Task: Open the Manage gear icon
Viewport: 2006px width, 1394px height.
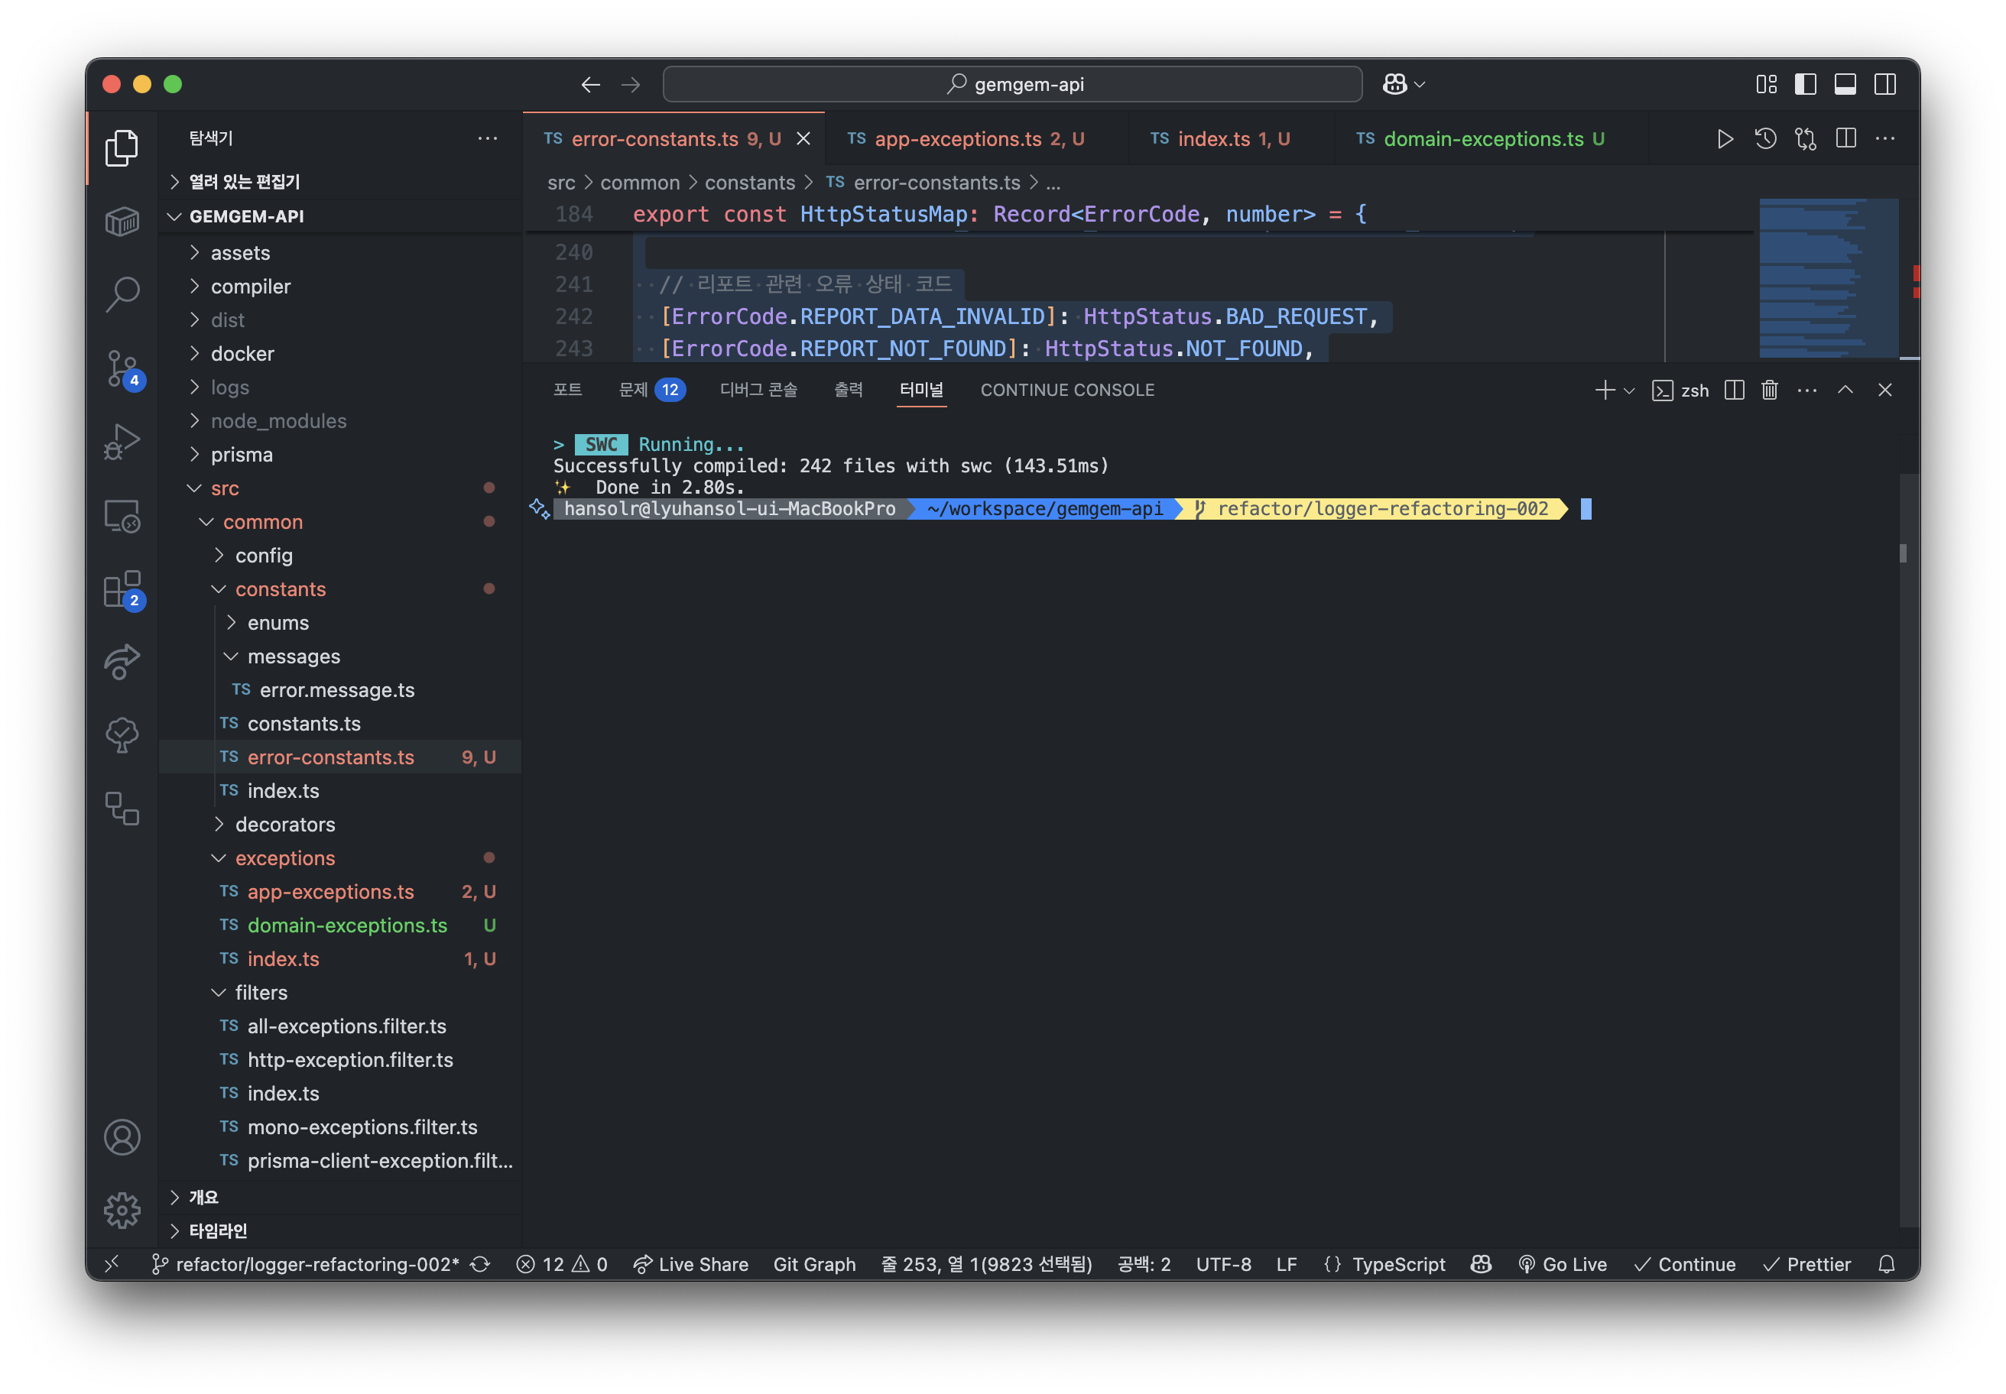Action: pos(122,1210)
